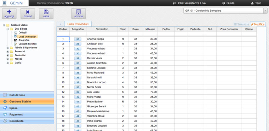Click Anagrafica button 39 for Alex Lussu

pyautogui.click(x=78, y=92)
